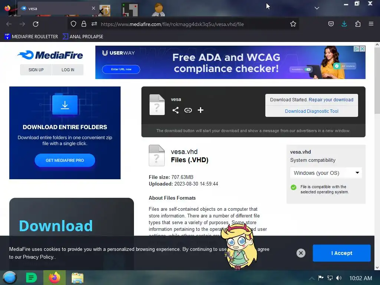Click the blue download folder graphic
The image size is (380, 285).
(x=65, y=104)
